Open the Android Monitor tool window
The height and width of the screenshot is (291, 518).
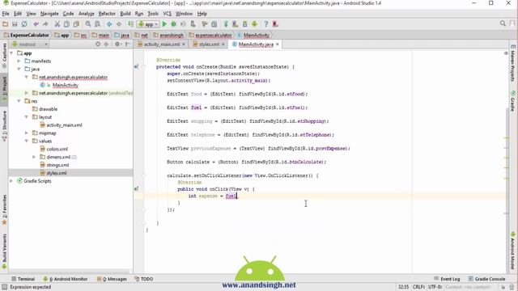(x=65, y=279)
